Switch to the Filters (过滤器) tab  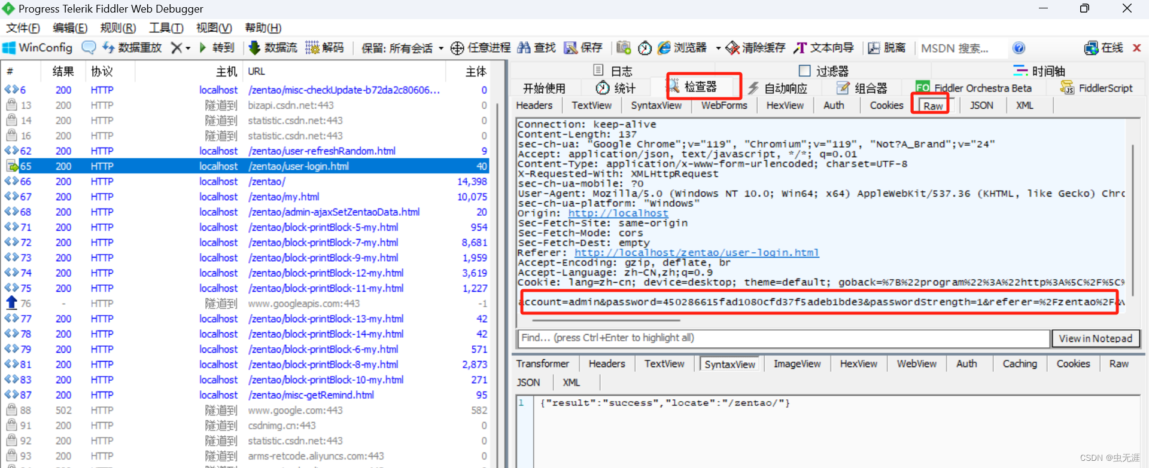tap(824, 71)
